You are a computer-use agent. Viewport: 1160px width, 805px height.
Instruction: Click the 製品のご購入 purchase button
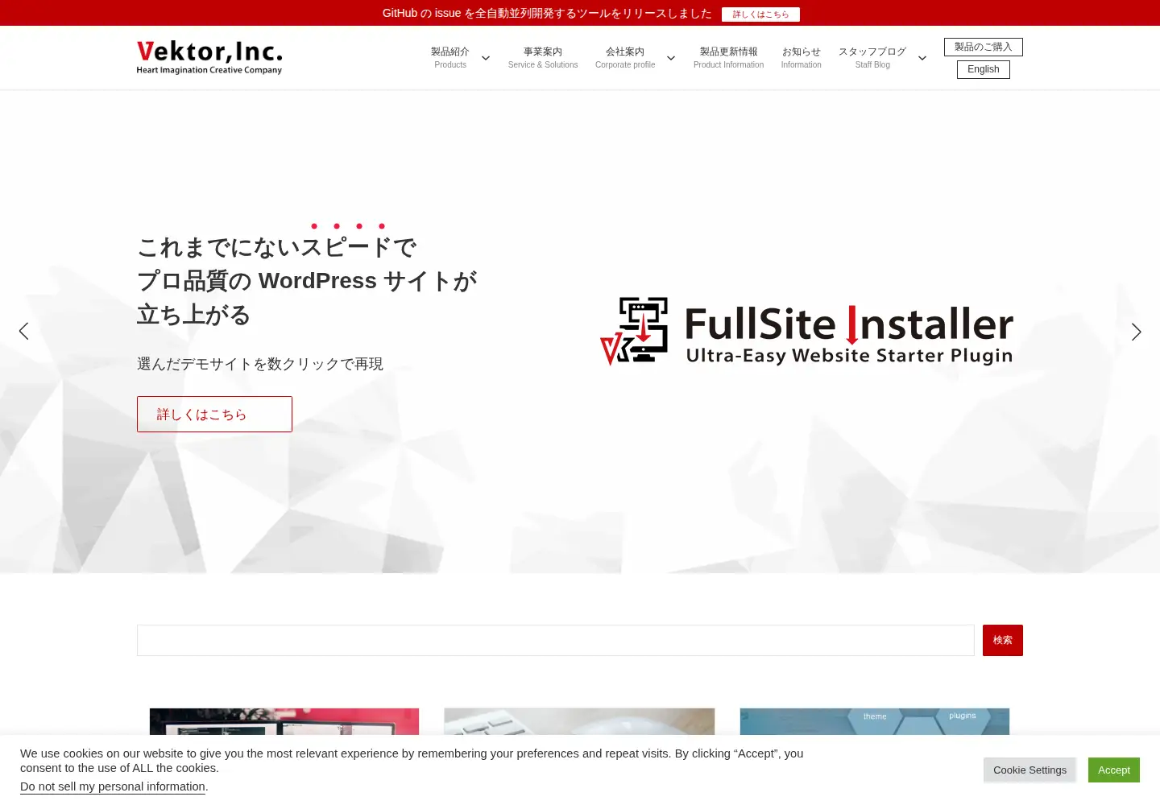984,47
